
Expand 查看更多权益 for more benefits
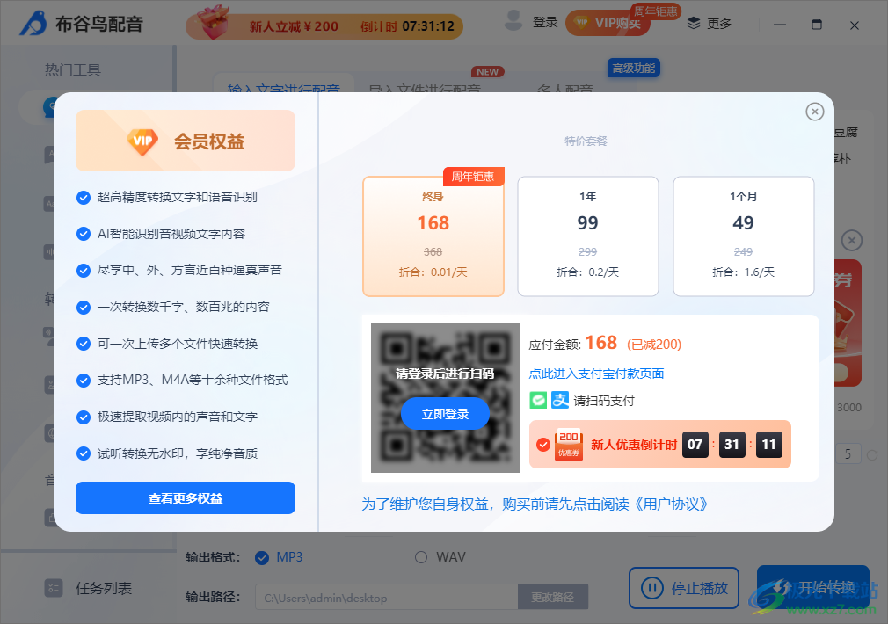[185, 497]
